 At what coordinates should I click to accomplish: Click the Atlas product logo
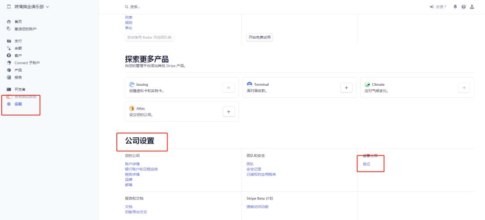[132, 109]
